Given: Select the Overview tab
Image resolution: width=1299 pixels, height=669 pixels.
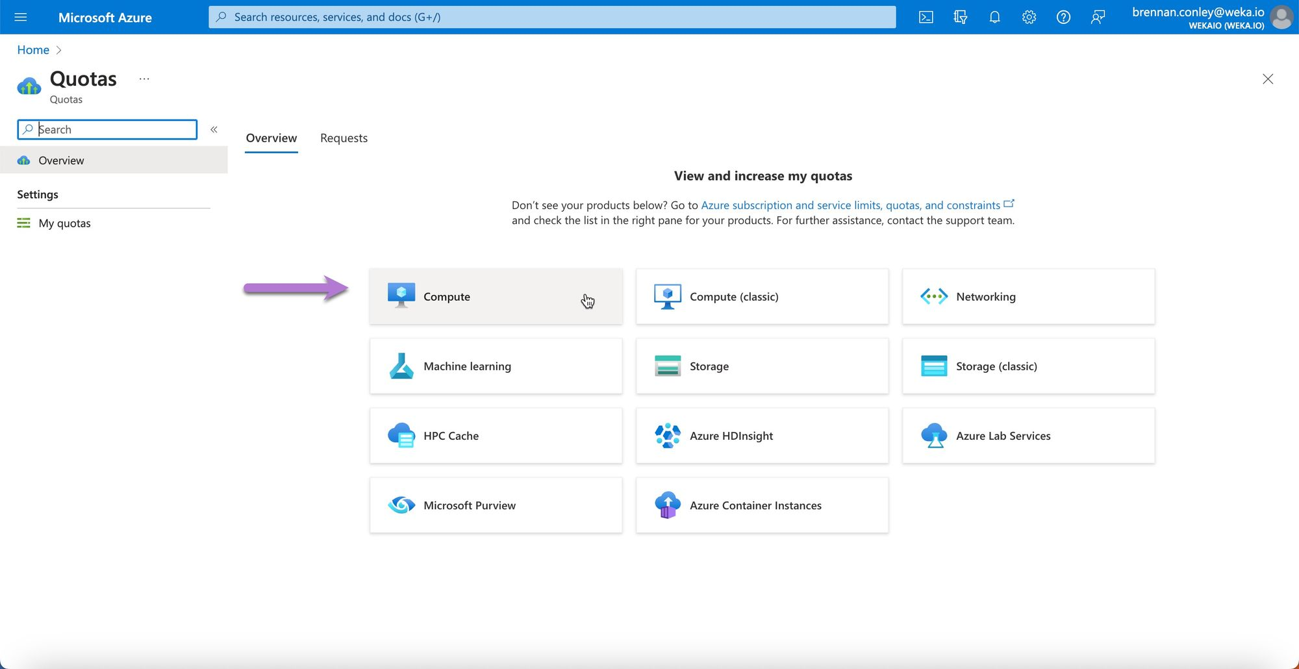Looking at the screenshot, I should tap(271, 138).
